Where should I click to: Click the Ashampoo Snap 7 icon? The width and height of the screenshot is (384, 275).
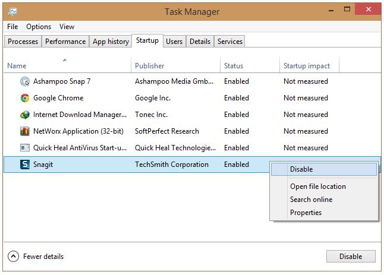pyautogui.click(x=25, y=81)
